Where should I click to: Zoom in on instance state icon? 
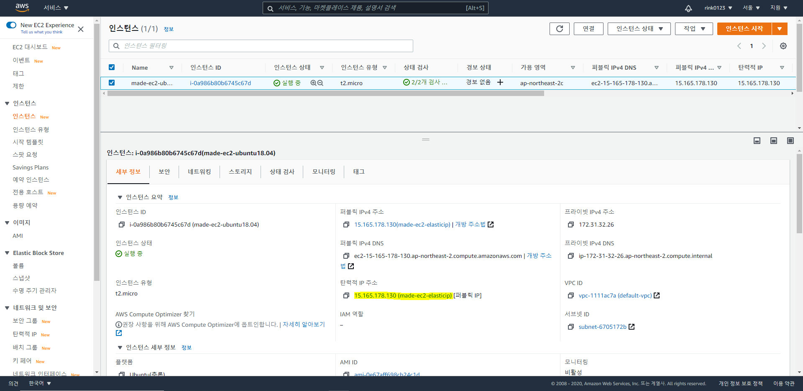(313, 83)
